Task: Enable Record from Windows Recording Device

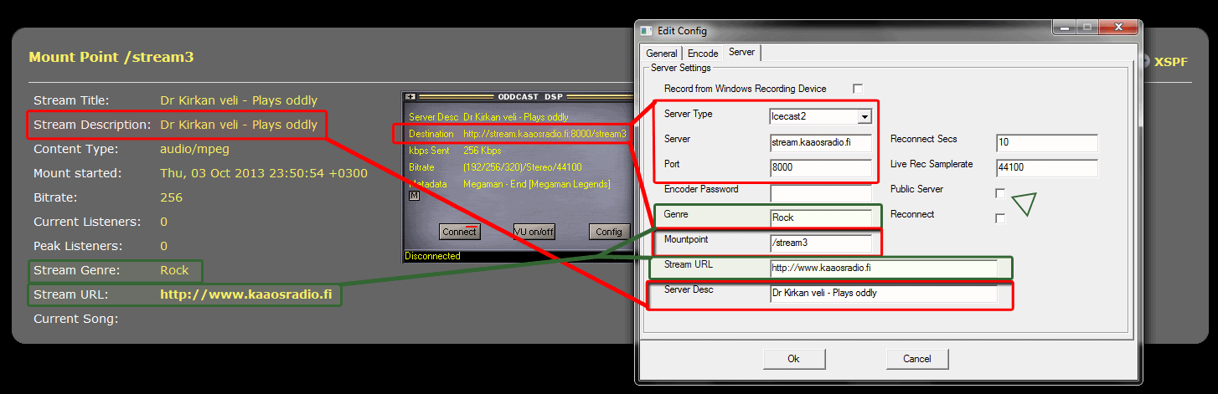Action: (857, 89)
